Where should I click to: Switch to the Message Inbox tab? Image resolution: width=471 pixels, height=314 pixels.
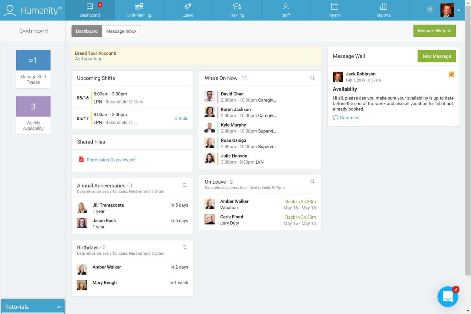[x=122, y=31]
